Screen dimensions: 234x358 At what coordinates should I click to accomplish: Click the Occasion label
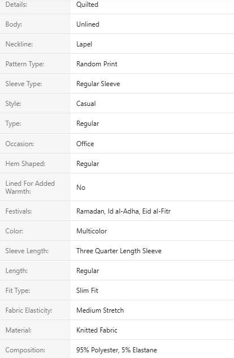point(20,144)
